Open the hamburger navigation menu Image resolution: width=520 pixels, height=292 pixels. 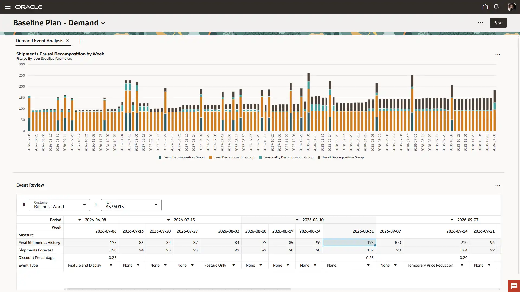click(8, 7)
